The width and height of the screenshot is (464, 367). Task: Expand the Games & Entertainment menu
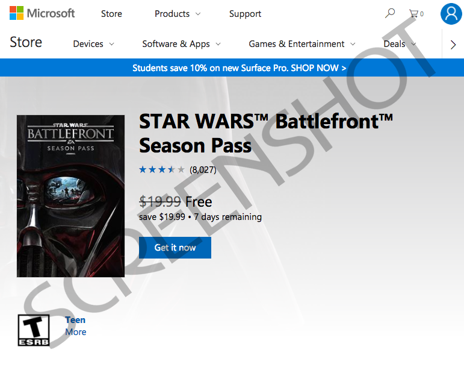tap(302, 44)
